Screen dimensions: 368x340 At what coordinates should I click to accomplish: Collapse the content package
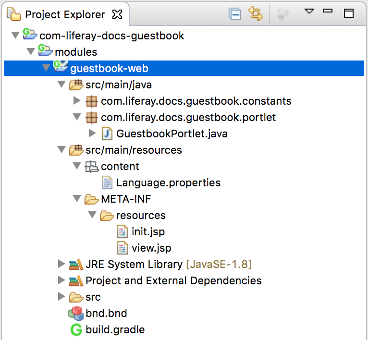[x=77, y=166]
